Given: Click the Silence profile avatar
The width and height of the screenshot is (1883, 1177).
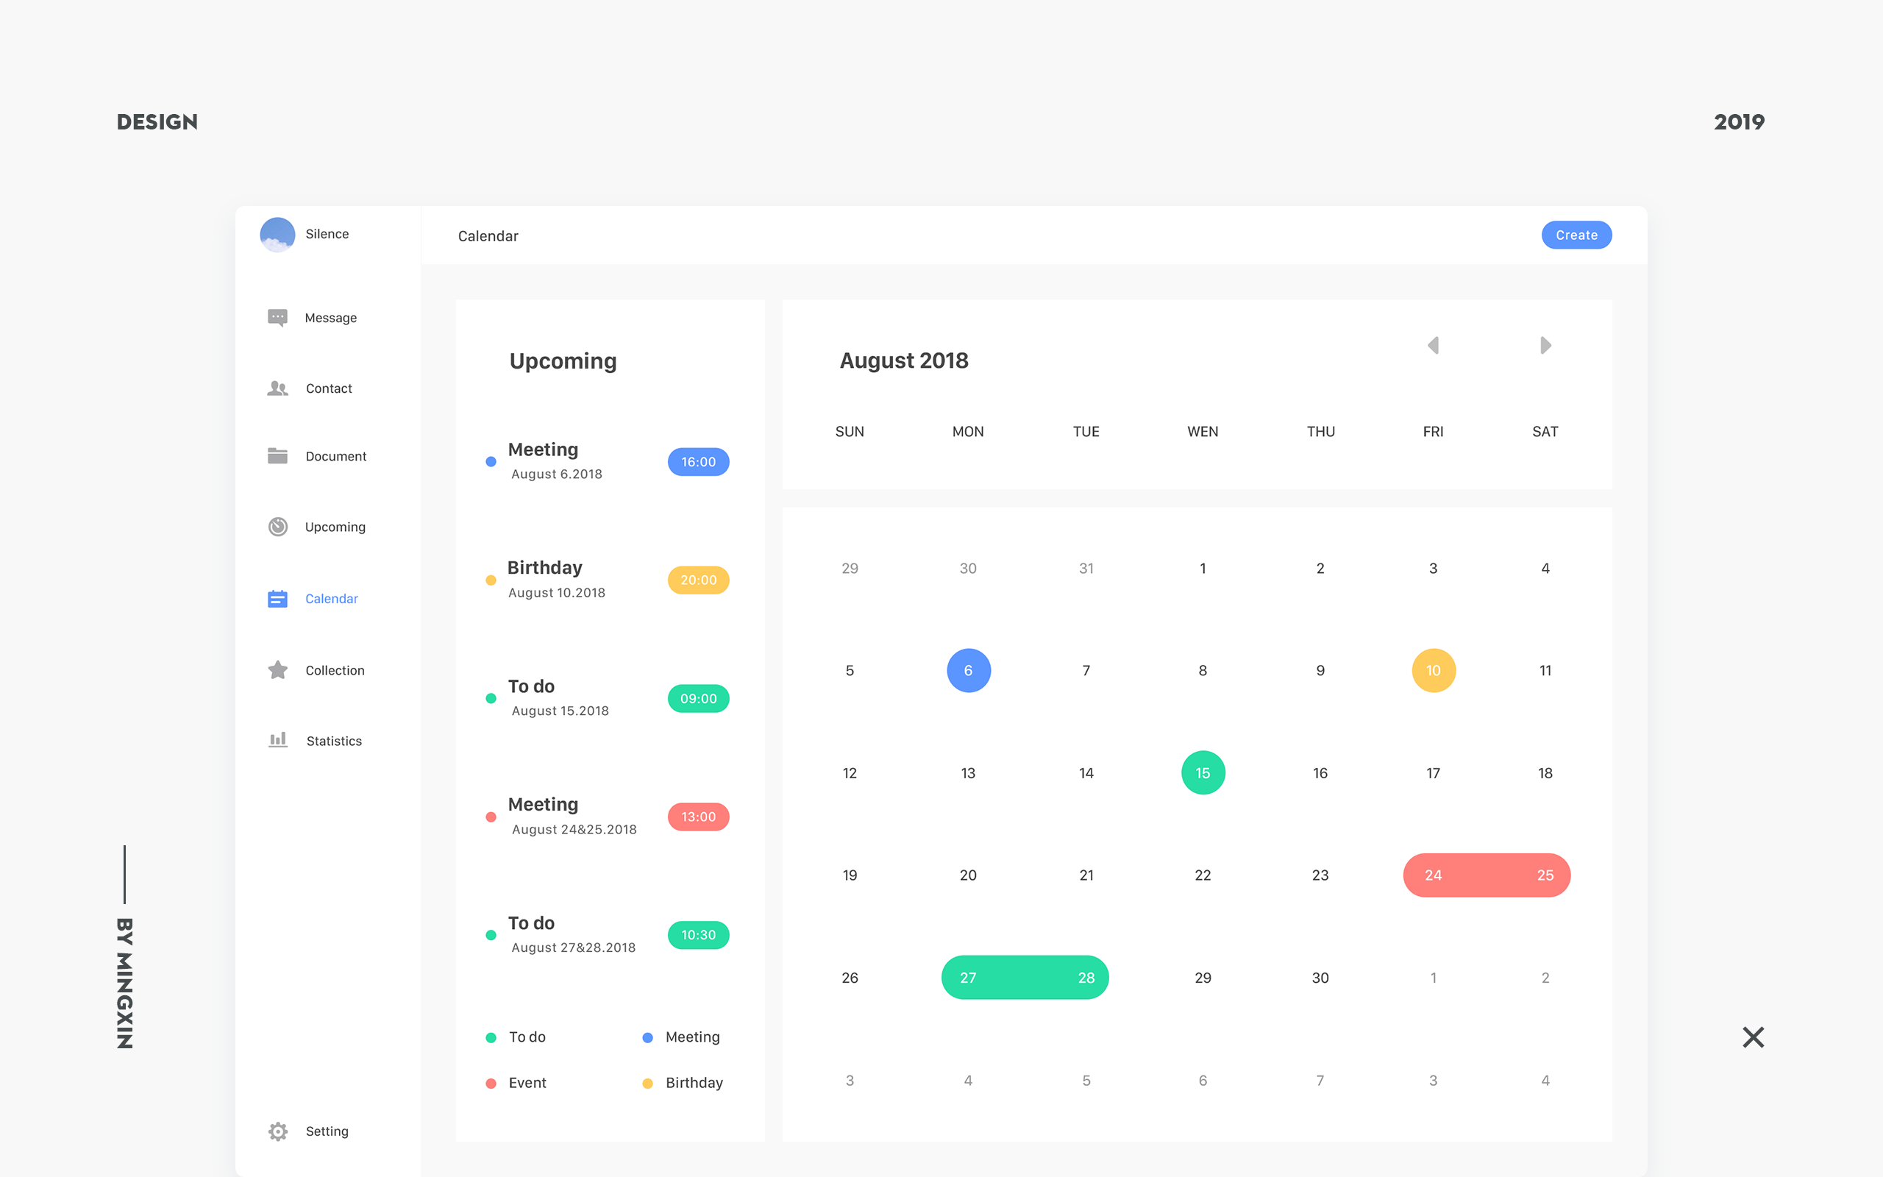Looking at the screenshot, I should pos(278,235).
